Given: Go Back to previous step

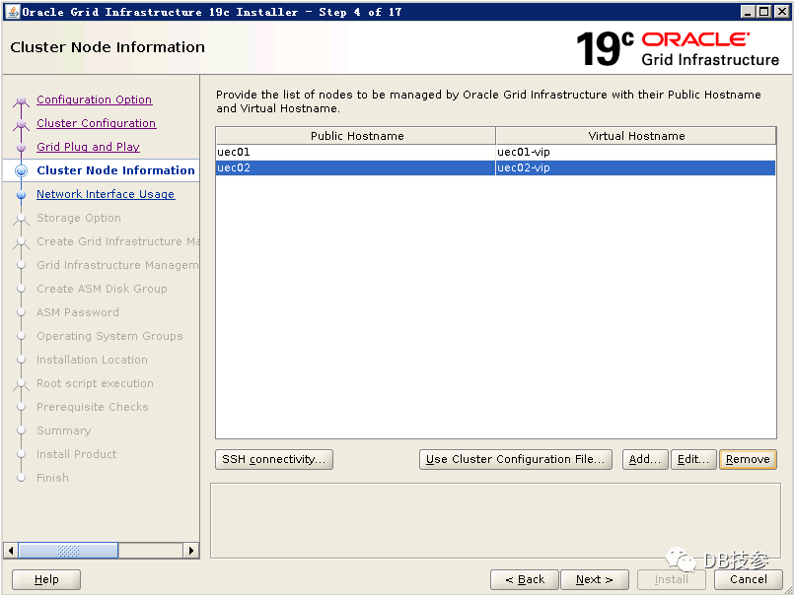Looking at the screenshot, I should [525, 580].
